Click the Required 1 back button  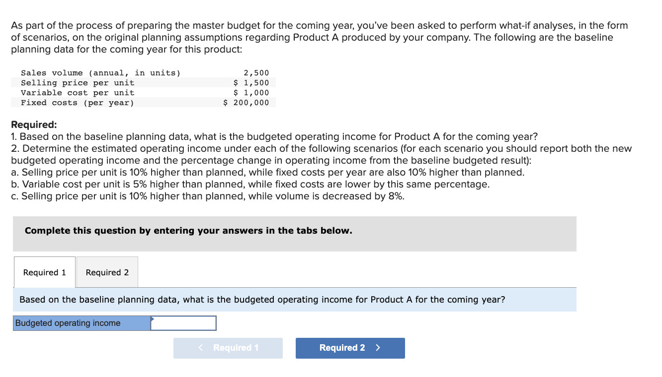[x=228, y=348]
